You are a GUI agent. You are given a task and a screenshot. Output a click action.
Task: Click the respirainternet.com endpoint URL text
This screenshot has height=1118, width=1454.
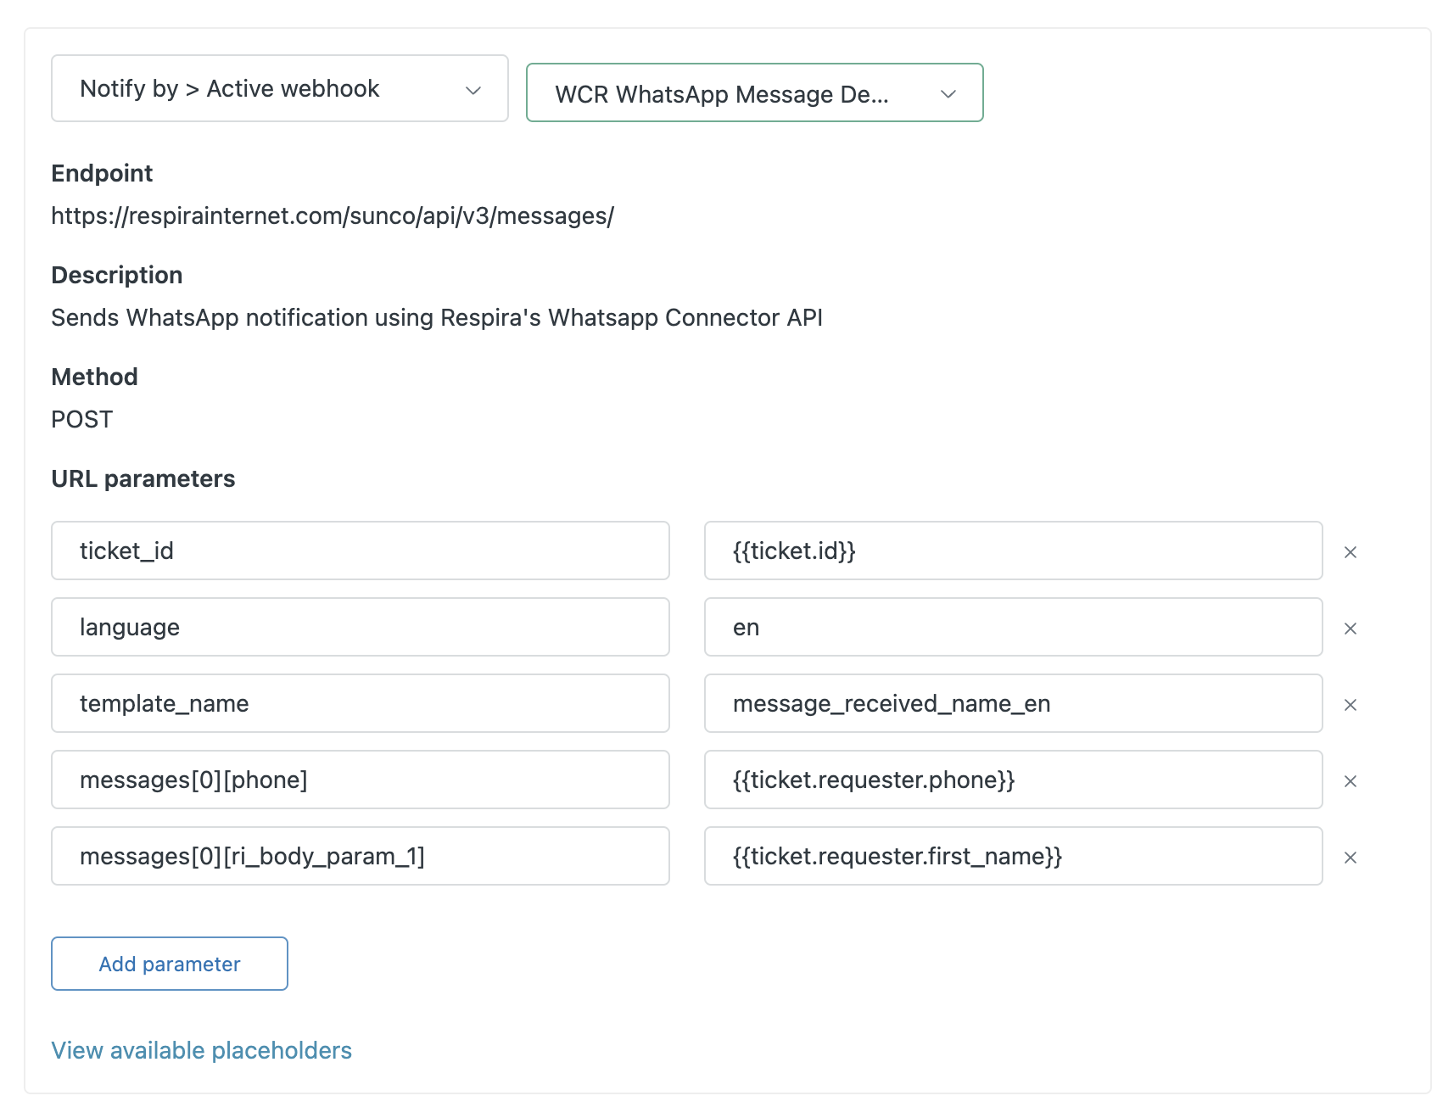332,216
